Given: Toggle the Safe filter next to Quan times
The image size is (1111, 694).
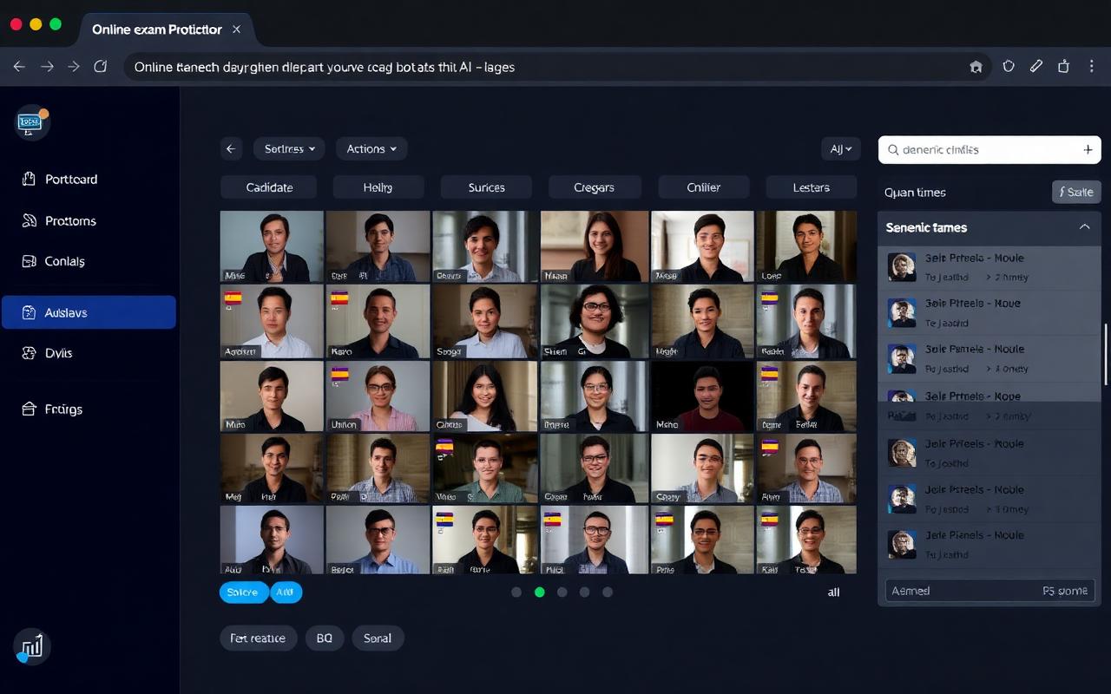Looking at the screenshot, I should pos(1076,192).
